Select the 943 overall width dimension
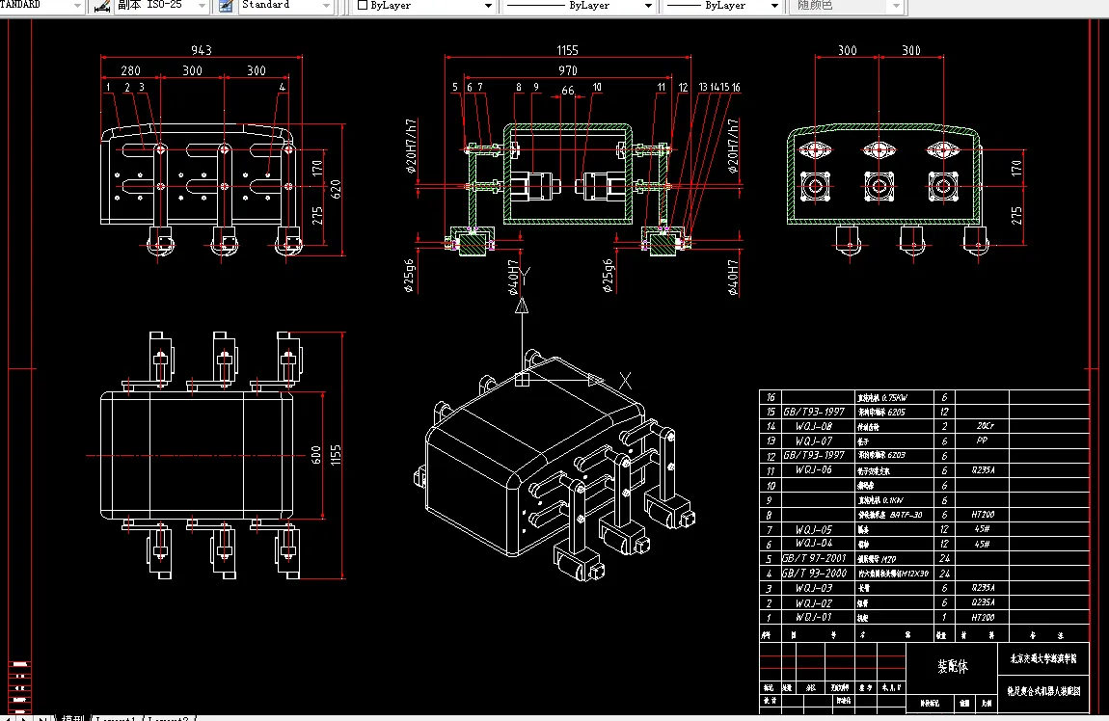The width and height of the screenshot is (1109, 721). tap(202, 50)
